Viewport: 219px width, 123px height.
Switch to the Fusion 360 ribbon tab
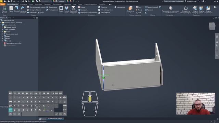(102, 4)
